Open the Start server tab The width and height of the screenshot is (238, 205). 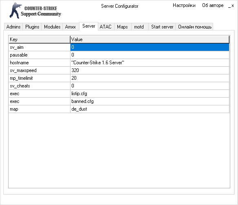(162, 27)
